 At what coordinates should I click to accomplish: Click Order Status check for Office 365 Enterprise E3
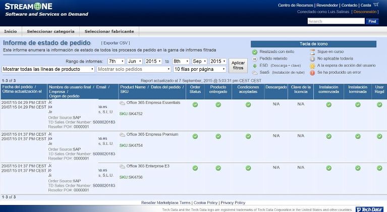[x=195, y=168]
